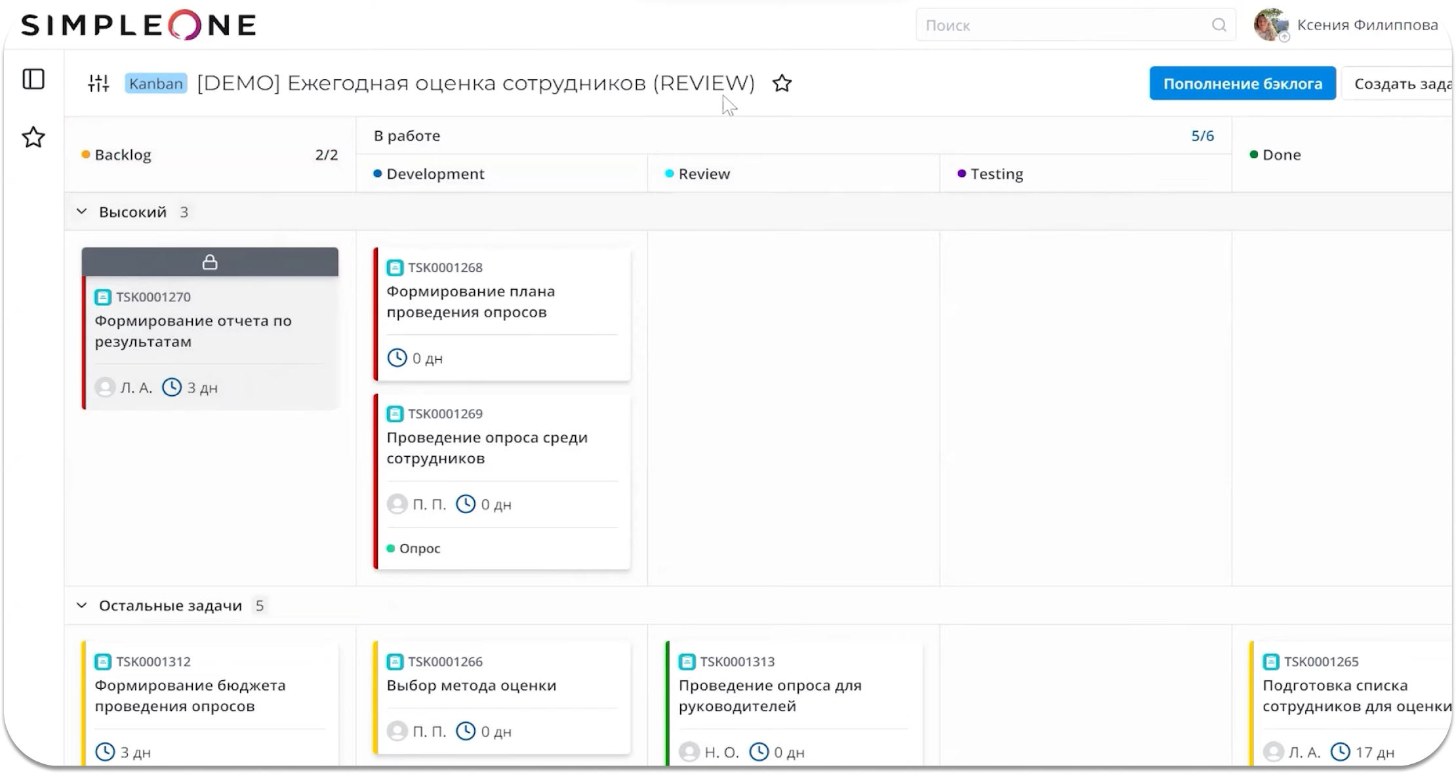Click clock icon on TSK0001269 card
The image size is (1456, 774).
(466, 504)
